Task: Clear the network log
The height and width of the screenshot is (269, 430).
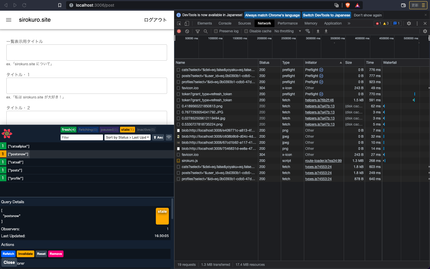Action: (187, 31)
